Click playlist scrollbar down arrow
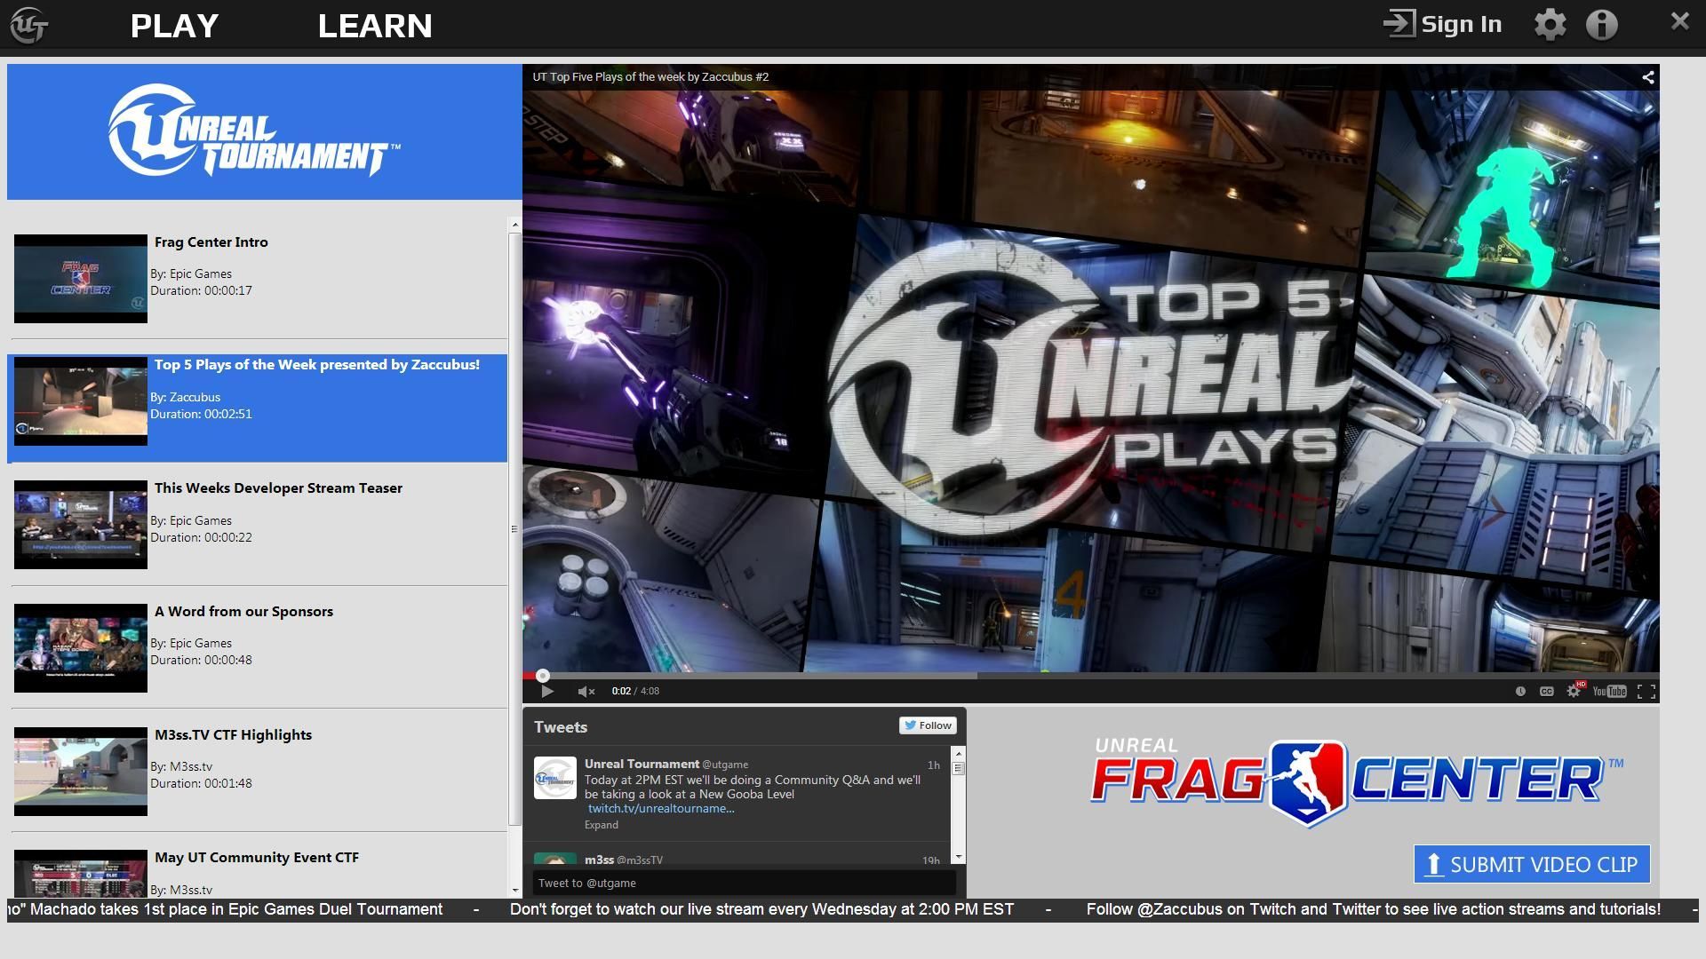 [x=515, y=890]
